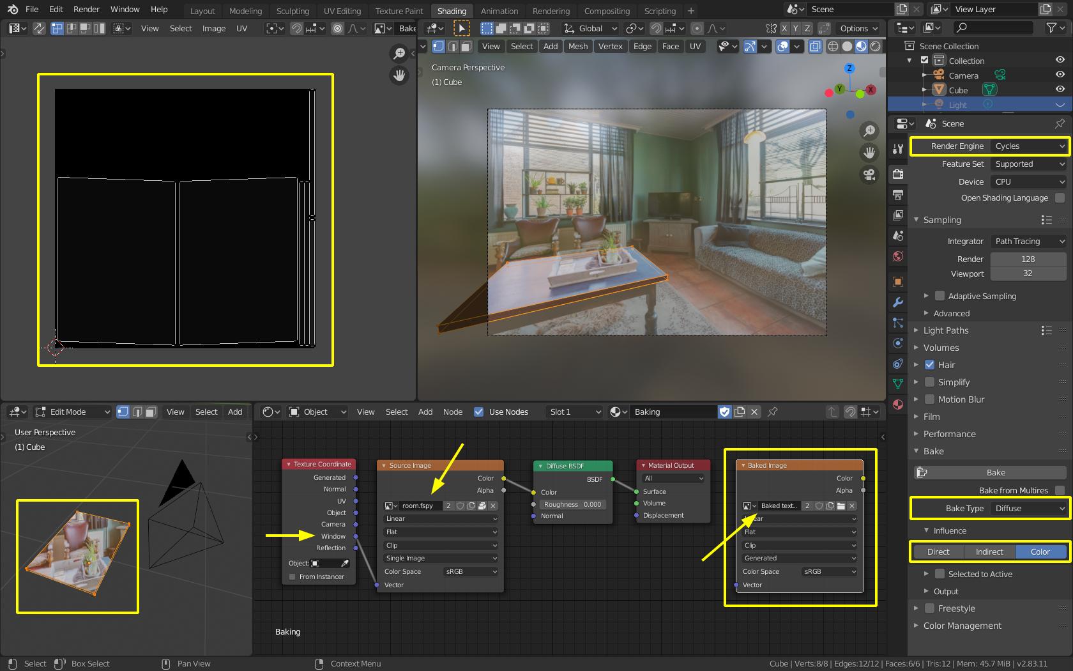Click the zoom icon in 3D viewport
The width and height of the screenshot is (1073, 671).
click(869, 131)
